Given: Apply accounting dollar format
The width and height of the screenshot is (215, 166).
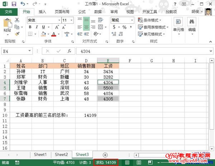Looking at the screenshot, I should (114, 27).
